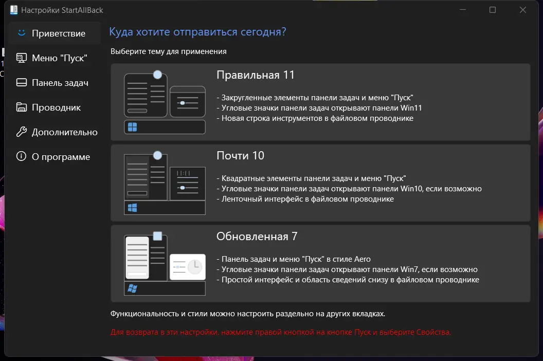Viewport: 543px width, 361px height.
Task: Click the Start menu icon beside Меню "Пуск"
Action: [22, 58]
